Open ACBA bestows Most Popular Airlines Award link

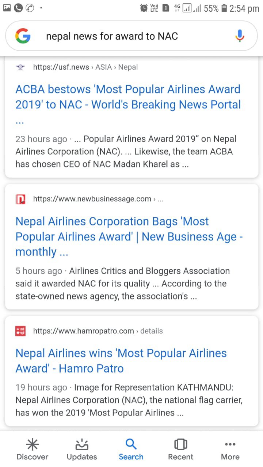pyautogui.click(x=128, y=97)
